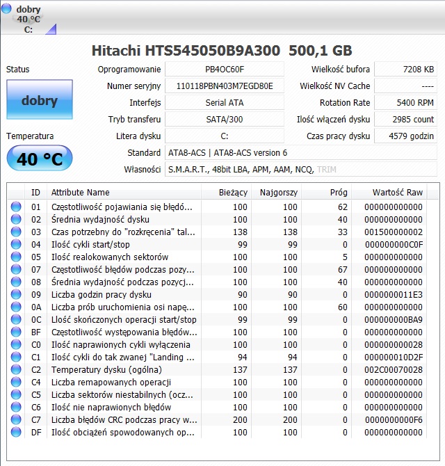445x466 pixels.
Task: Click the blue 'dobry' health status button
Action: click(x=40, y=99)
